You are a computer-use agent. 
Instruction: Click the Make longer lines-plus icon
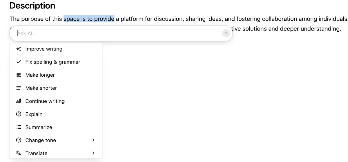[19, 75]
